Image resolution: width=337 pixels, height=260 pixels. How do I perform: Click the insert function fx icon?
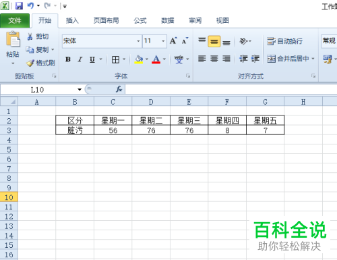tap(119, 89)
